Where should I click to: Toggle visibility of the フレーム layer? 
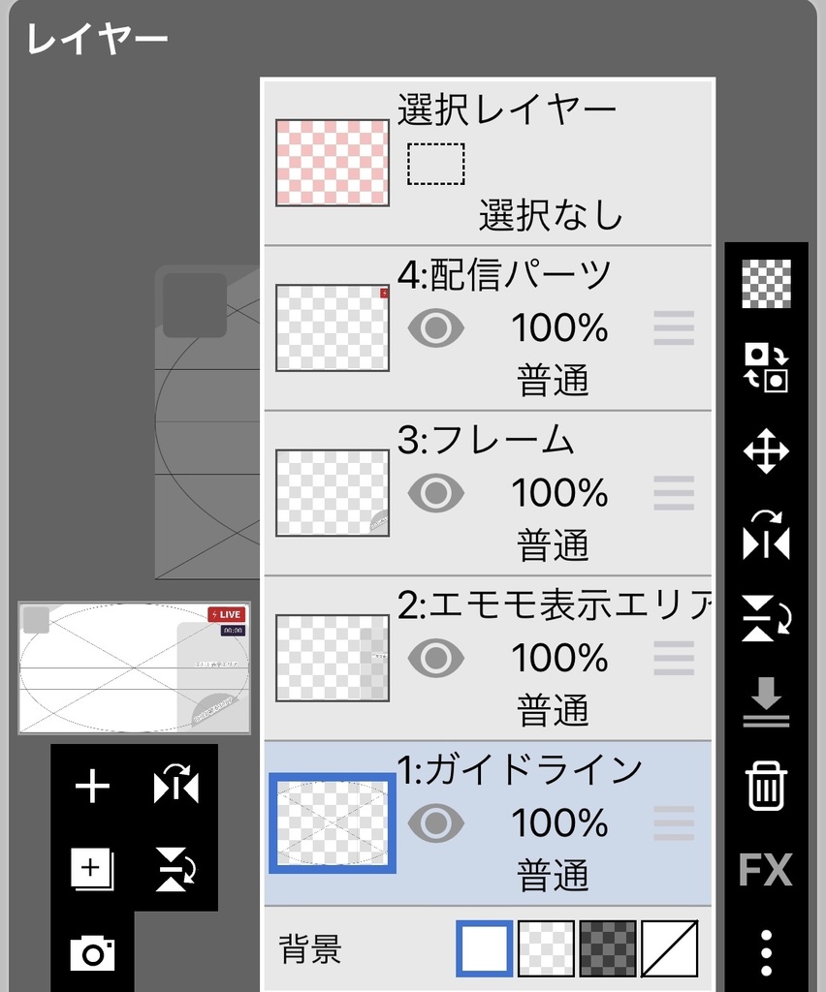click(435, 493)
